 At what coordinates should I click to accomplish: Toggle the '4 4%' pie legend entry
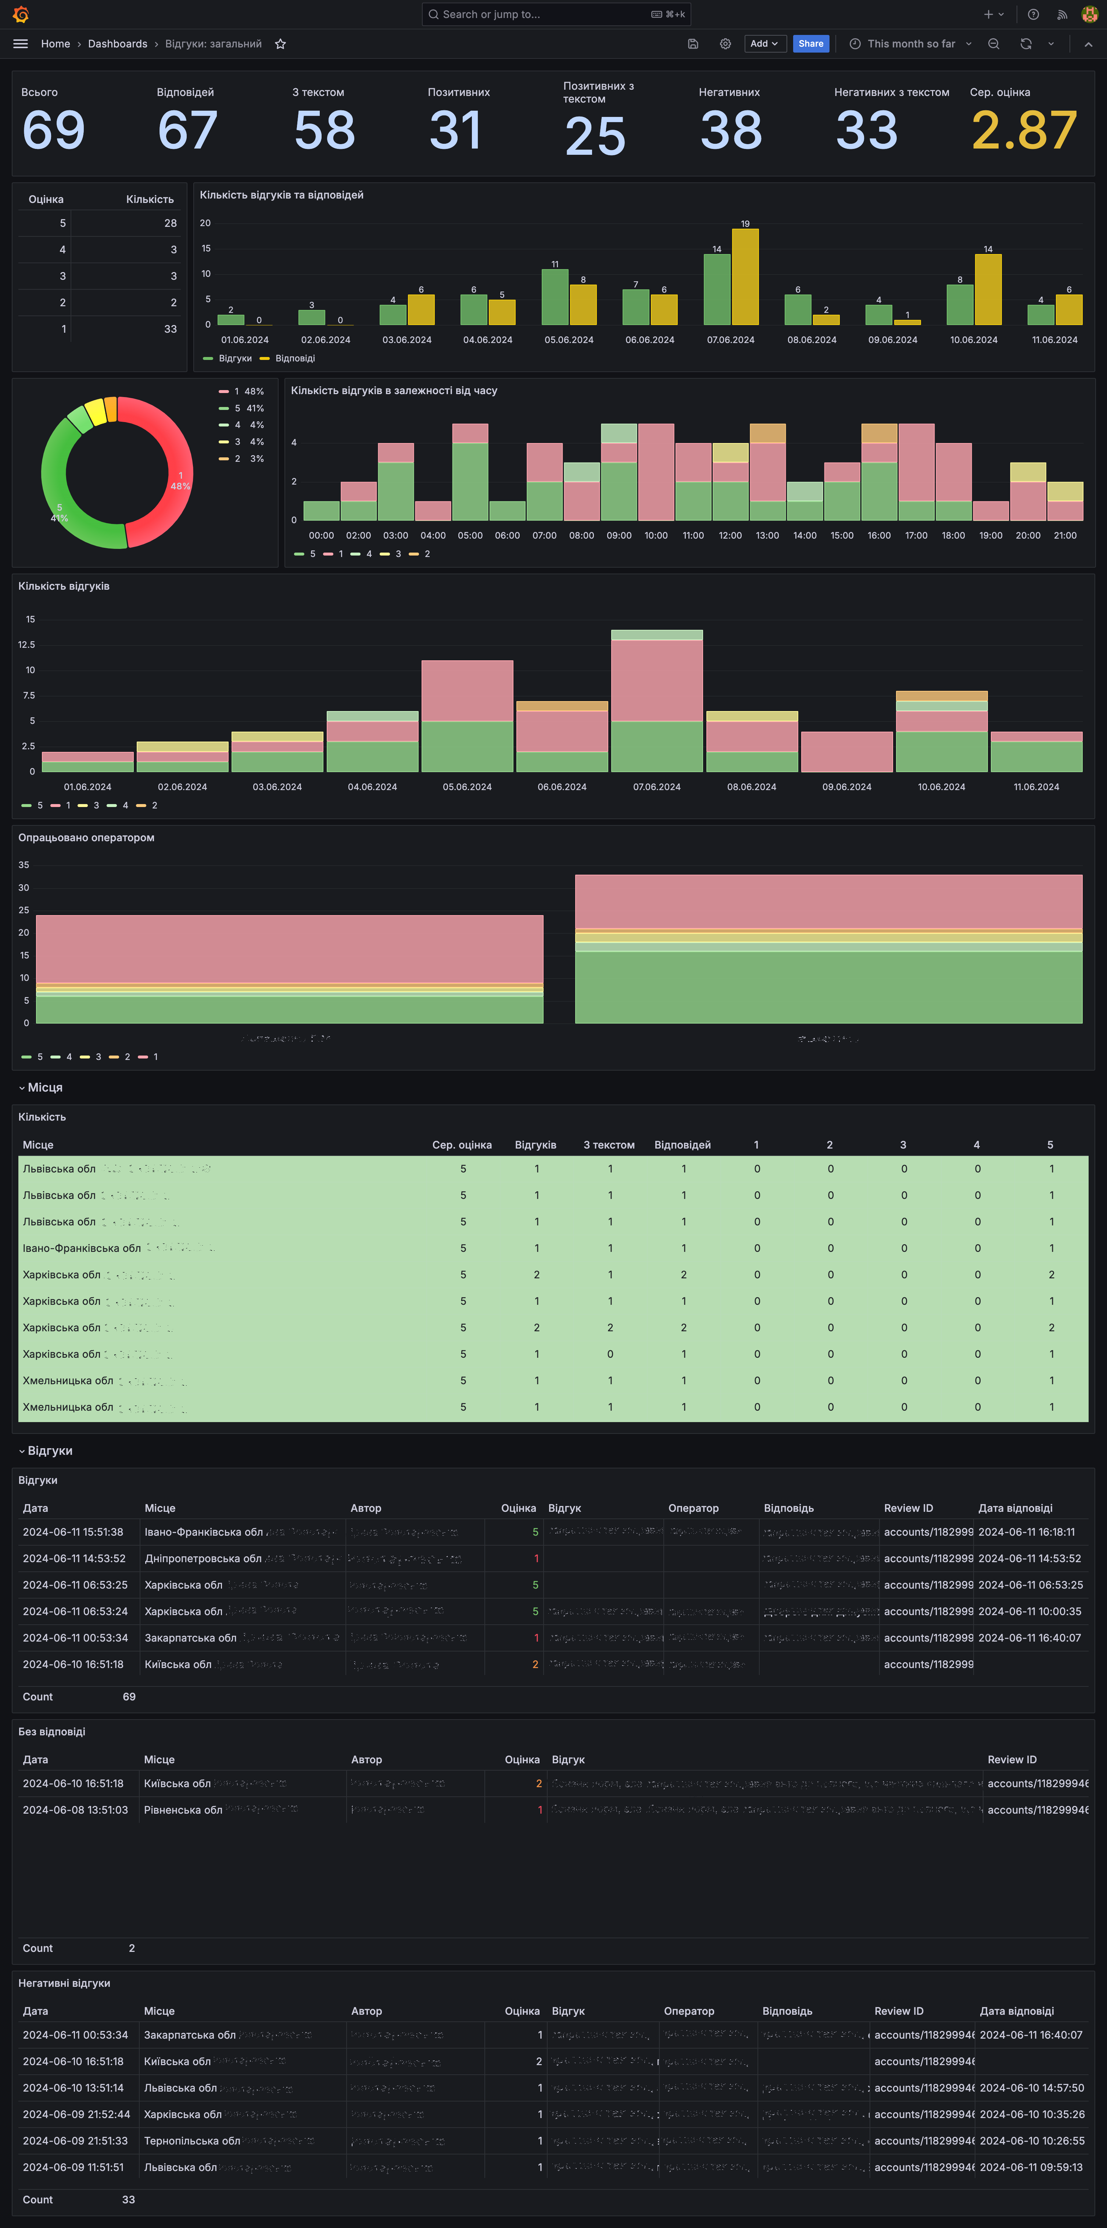241,425
